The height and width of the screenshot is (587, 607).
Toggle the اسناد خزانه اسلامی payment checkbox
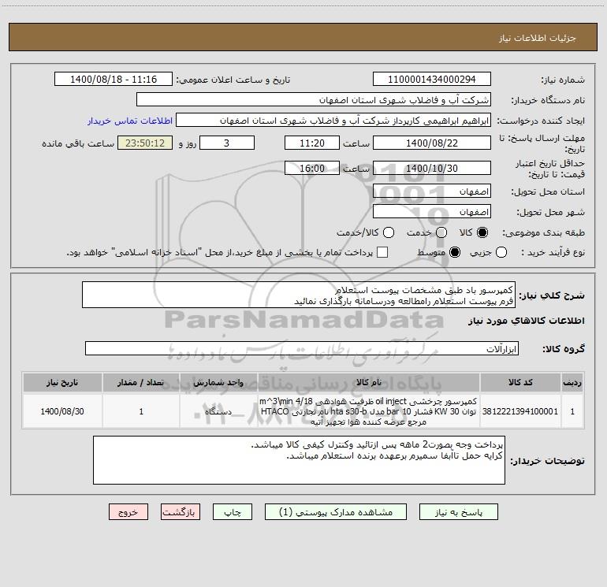[382, 252]
